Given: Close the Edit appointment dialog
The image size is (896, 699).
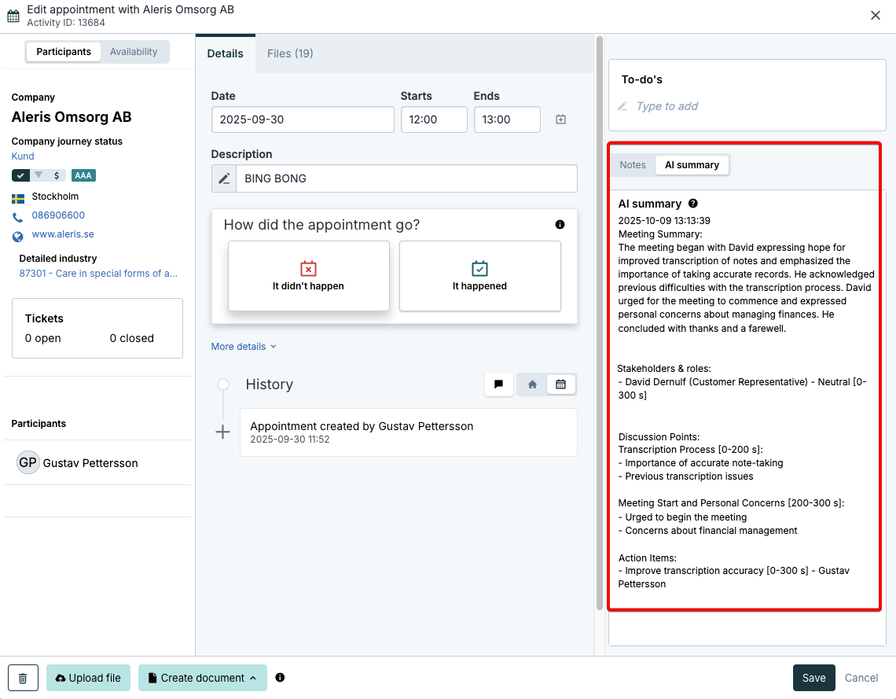Looking at the screenshot, I should (875, 16).
